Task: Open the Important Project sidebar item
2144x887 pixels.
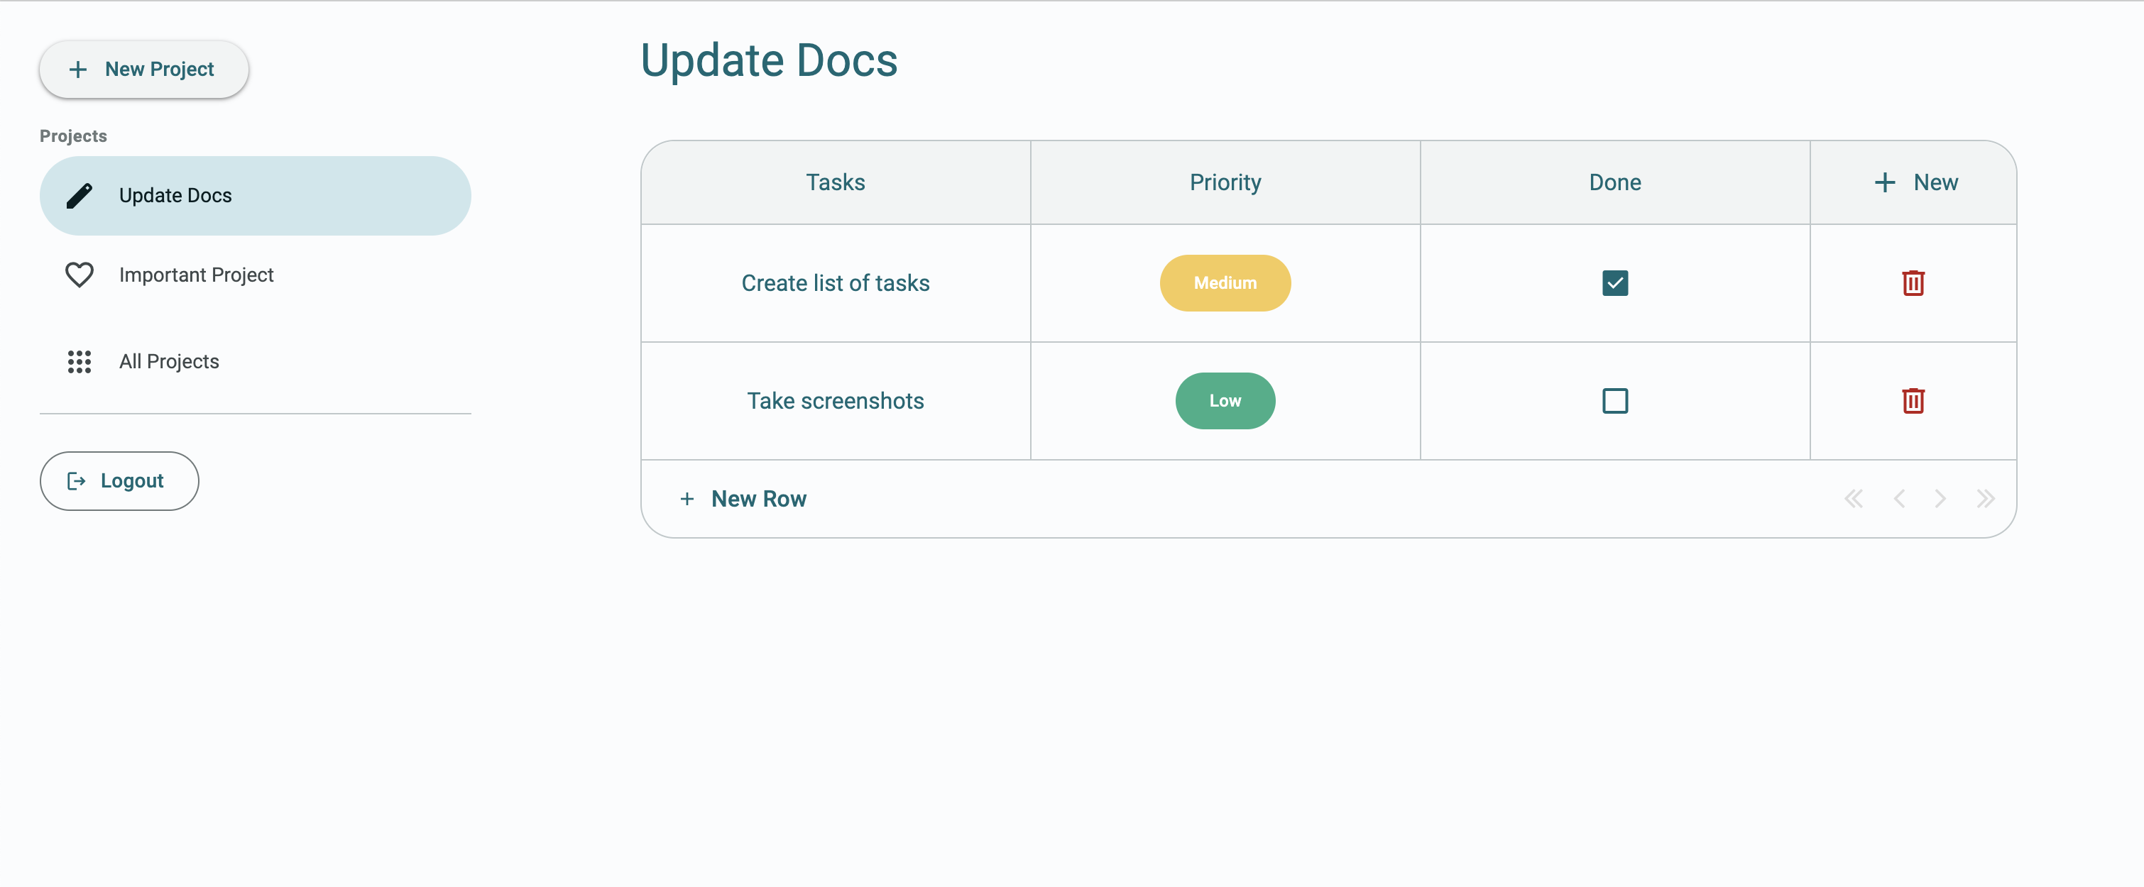Action: point(196,275)
